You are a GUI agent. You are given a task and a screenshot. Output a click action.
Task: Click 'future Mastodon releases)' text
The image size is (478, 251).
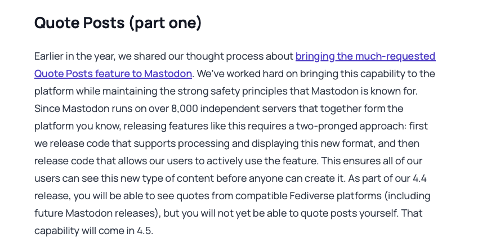tap(97, 213)
